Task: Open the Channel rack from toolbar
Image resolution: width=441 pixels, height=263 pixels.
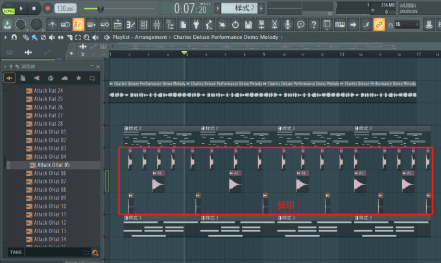Action: pyautogui.click(x=144, y=25)
